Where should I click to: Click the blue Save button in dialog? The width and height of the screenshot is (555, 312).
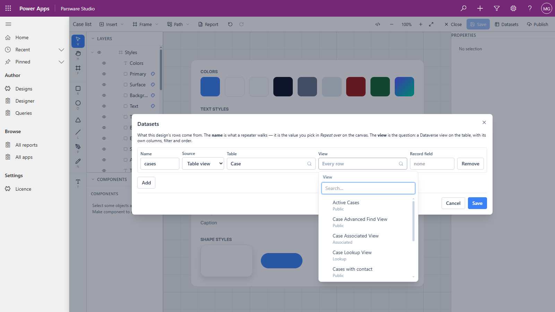tap(477, 203)
